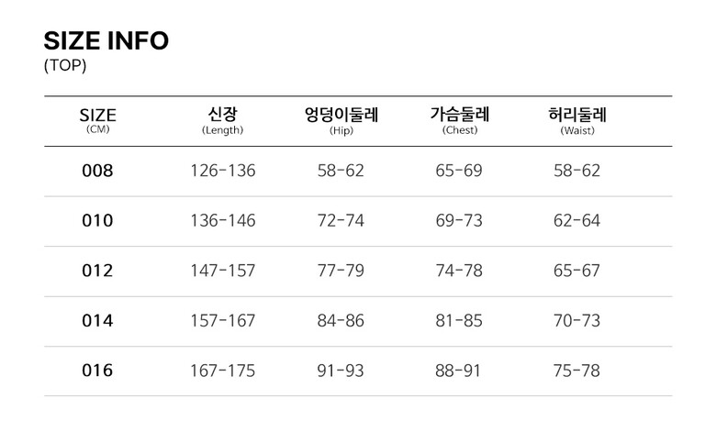This screenshot has height=432, width=716.
Task: Click the SIZE INFO heading
Action: pos(106,41)
